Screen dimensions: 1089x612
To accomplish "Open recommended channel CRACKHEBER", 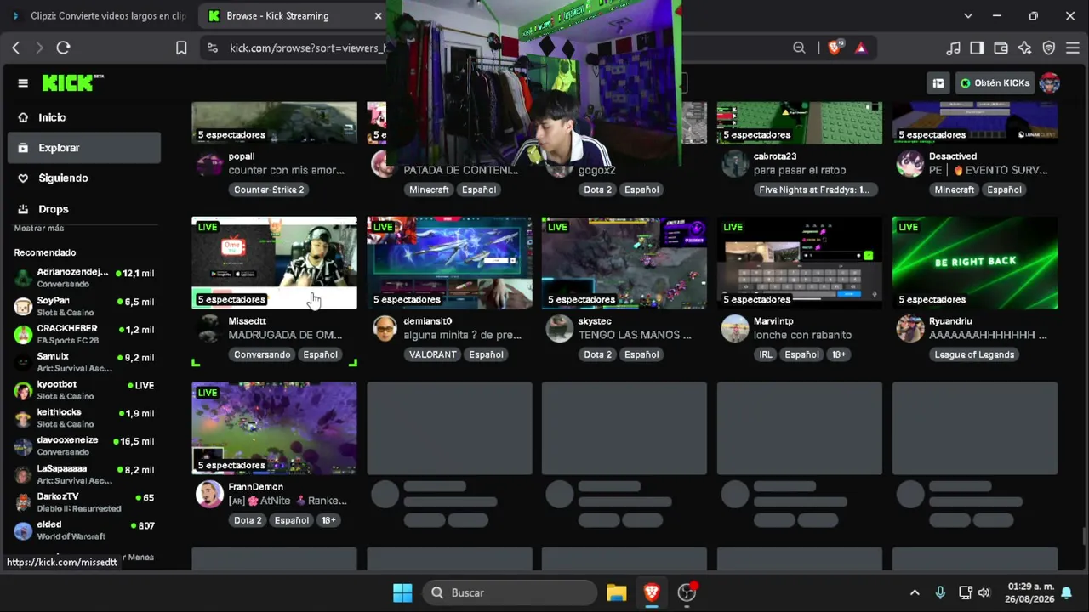I will 84,334.
